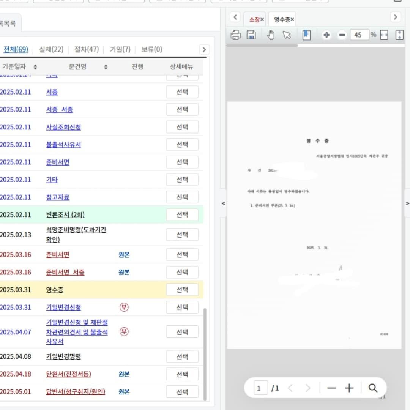Switch to 보류(0) filter tab
Screen dimensions: 410x410
tap(151, 49)
